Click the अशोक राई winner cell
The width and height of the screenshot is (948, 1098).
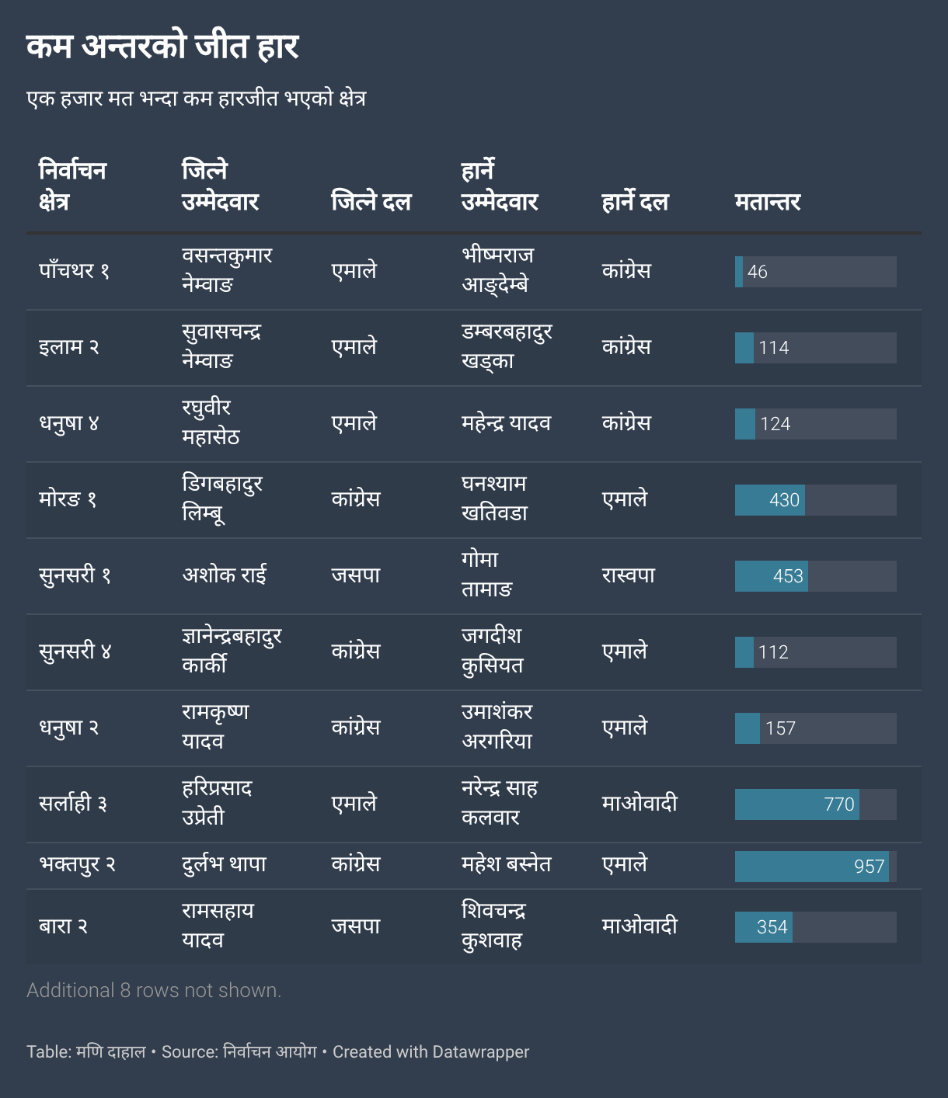(x=225, y=575)
